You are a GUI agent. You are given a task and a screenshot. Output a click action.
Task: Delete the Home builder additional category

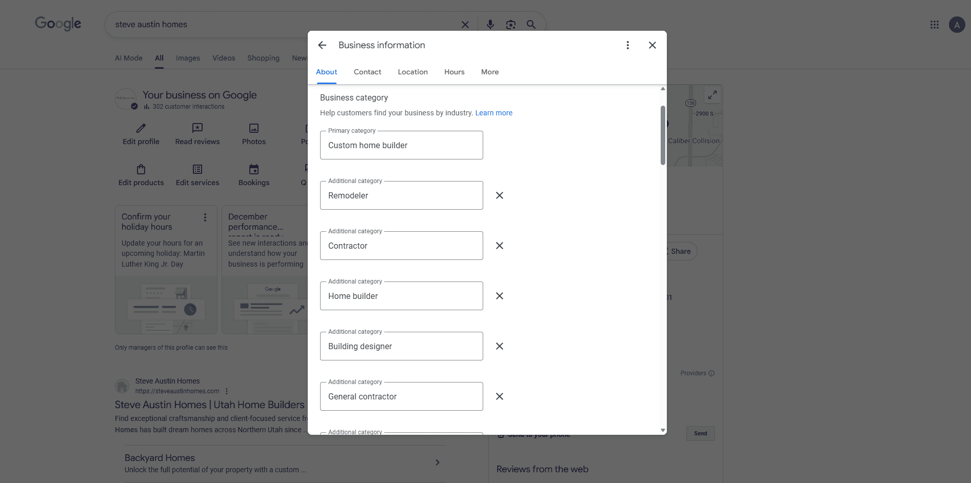pos(499,296)
